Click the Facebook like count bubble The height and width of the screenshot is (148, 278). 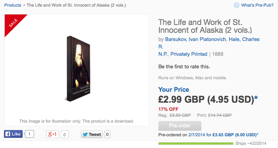pos(29,134)
